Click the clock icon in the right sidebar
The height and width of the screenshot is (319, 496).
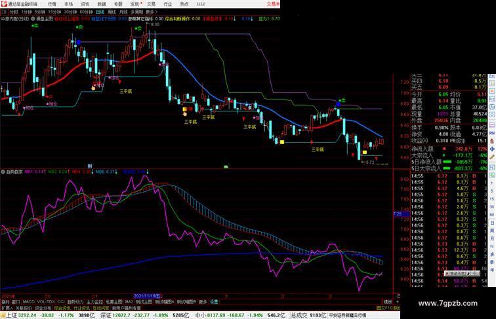click(x=492, y=115)
